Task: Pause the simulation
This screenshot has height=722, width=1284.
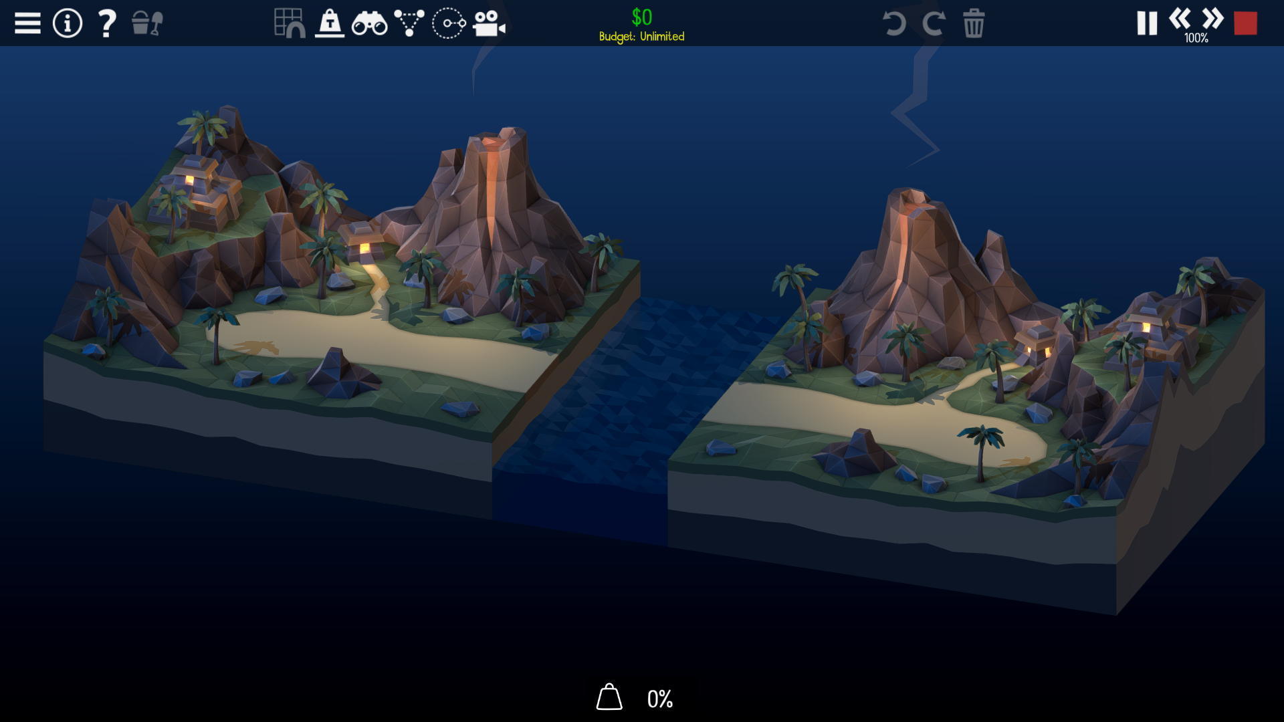Action: pyautogui.click(x=1147, y=23)
